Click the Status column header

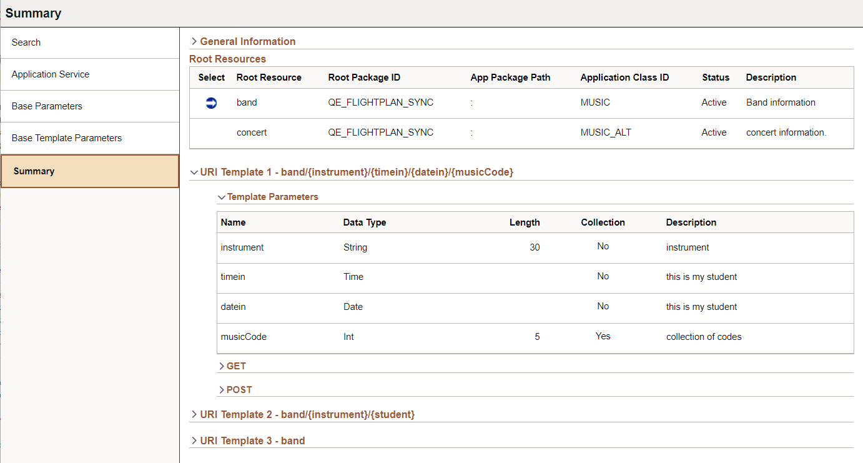(x=716, y=77)
